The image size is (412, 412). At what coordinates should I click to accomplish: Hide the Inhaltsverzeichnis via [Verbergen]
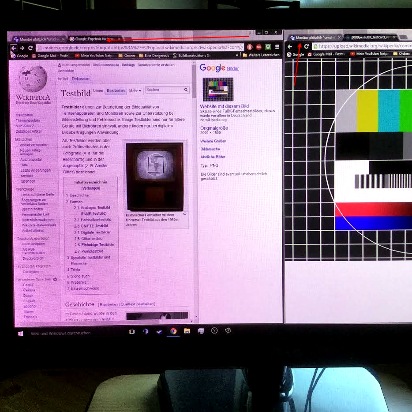coord(91,188)
